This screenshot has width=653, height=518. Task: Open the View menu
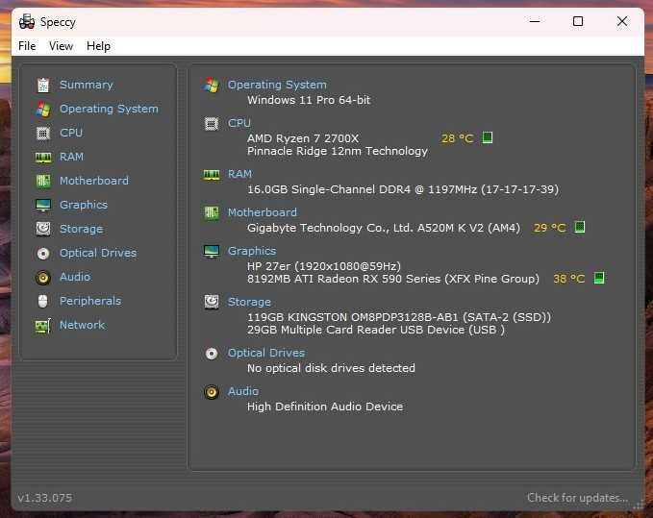point(61,46)
